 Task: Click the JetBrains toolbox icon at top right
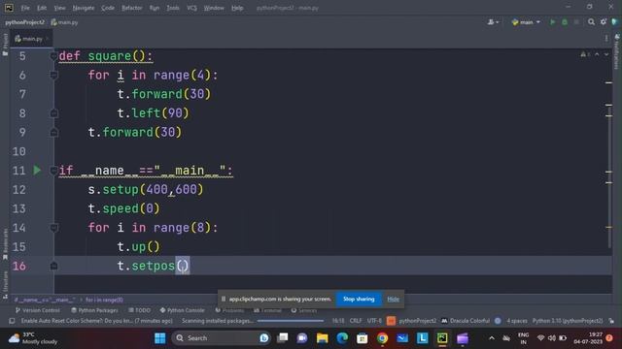tap(614, 22)
